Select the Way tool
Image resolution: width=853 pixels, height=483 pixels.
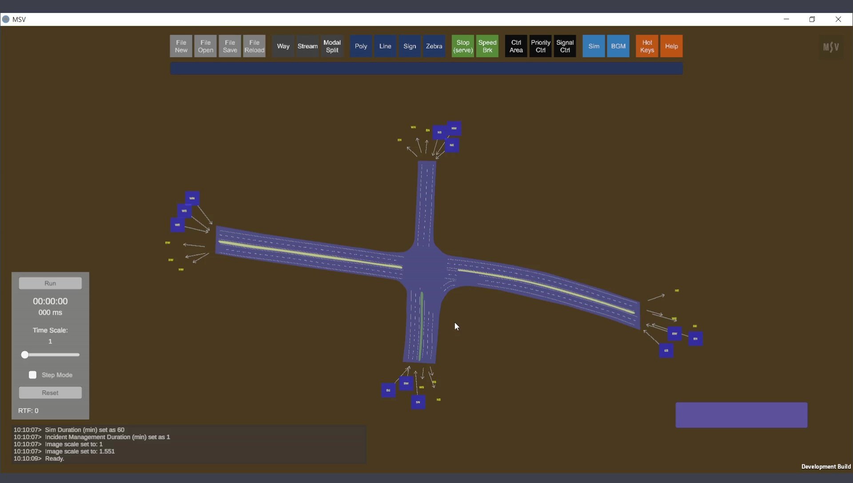pos(283,46)
